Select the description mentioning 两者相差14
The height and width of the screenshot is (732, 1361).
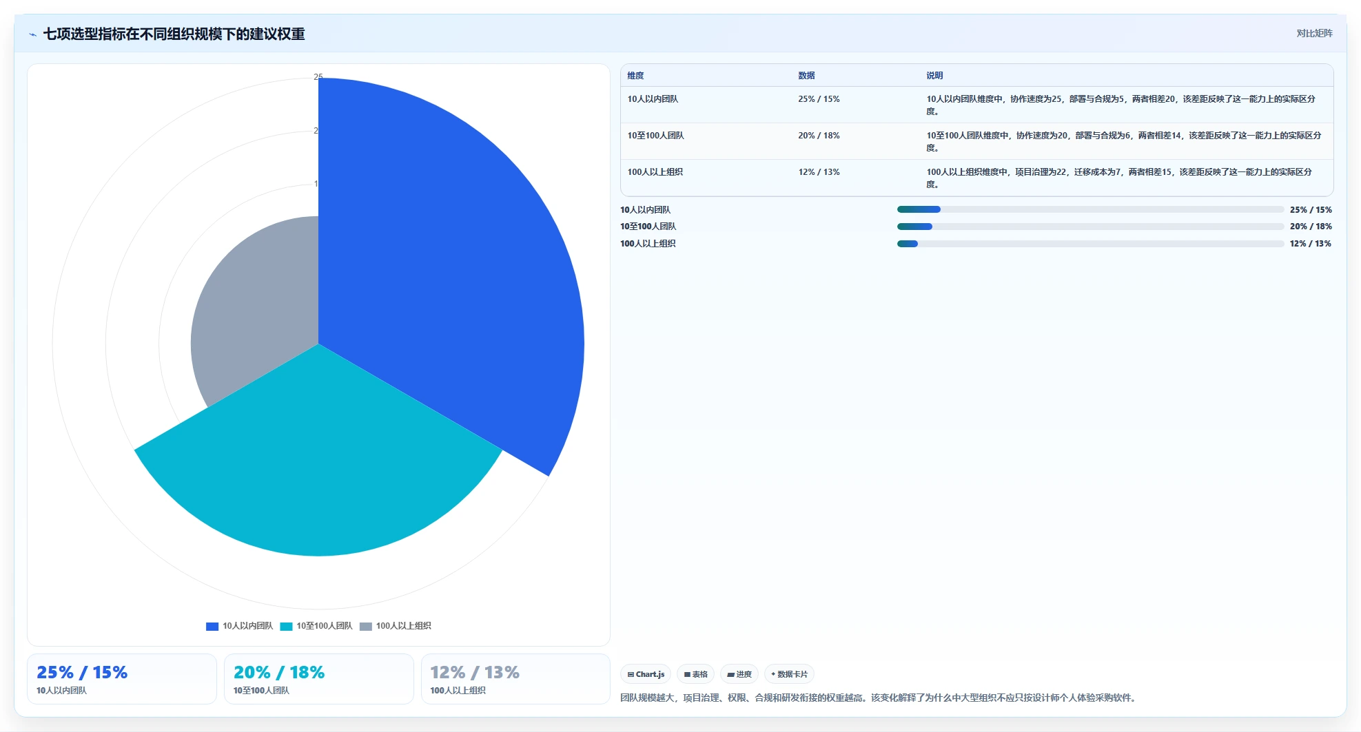(x=1124, y=141)
